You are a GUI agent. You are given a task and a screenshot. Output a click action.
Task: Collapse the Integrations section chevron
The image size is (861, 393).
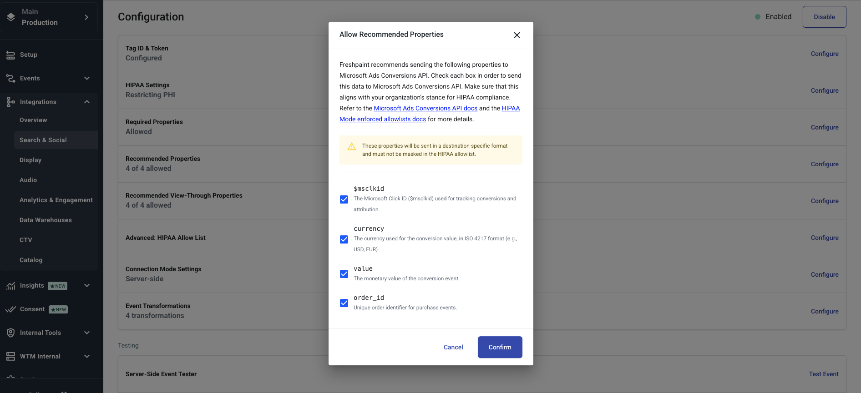87,102
